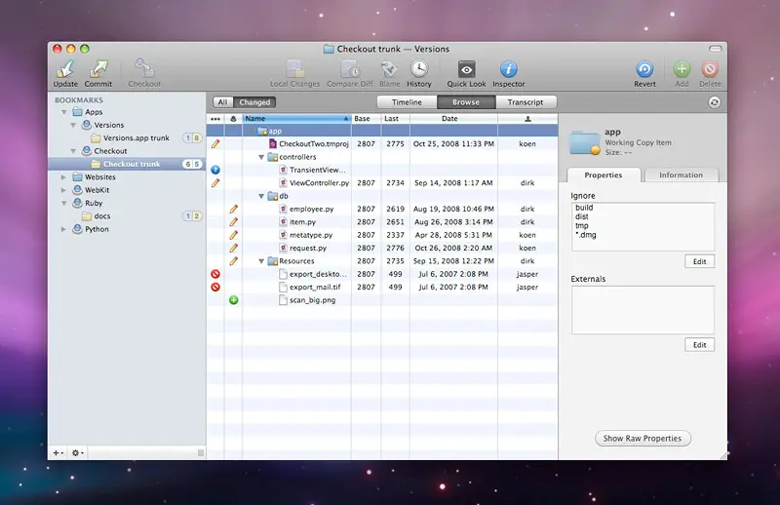This screenshot has width=780, height=505.
Task: Click the Show Raw Properties button
Action: (x=643, y=439)
